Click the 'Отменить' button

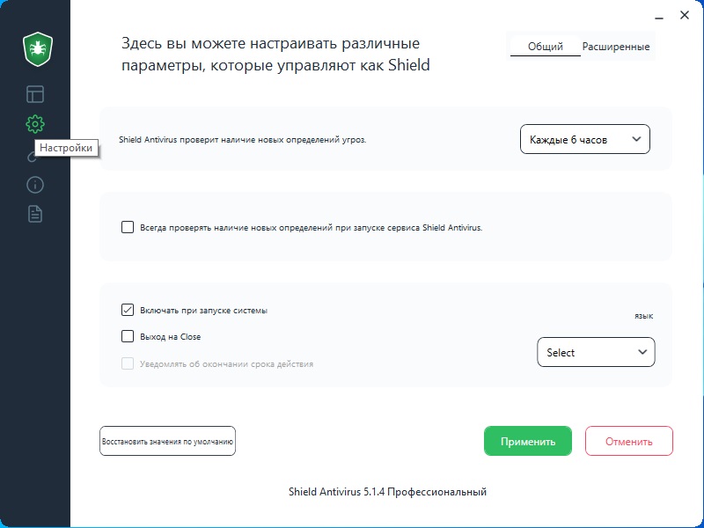(x=629, y=441)
